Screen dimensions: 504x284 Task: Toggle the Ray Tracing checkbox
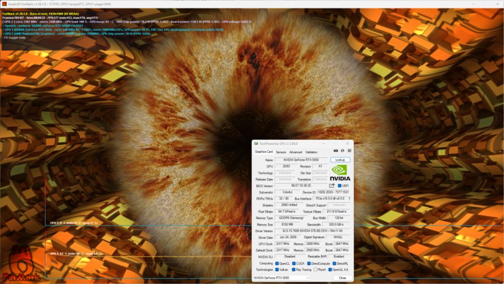[293, 270]
